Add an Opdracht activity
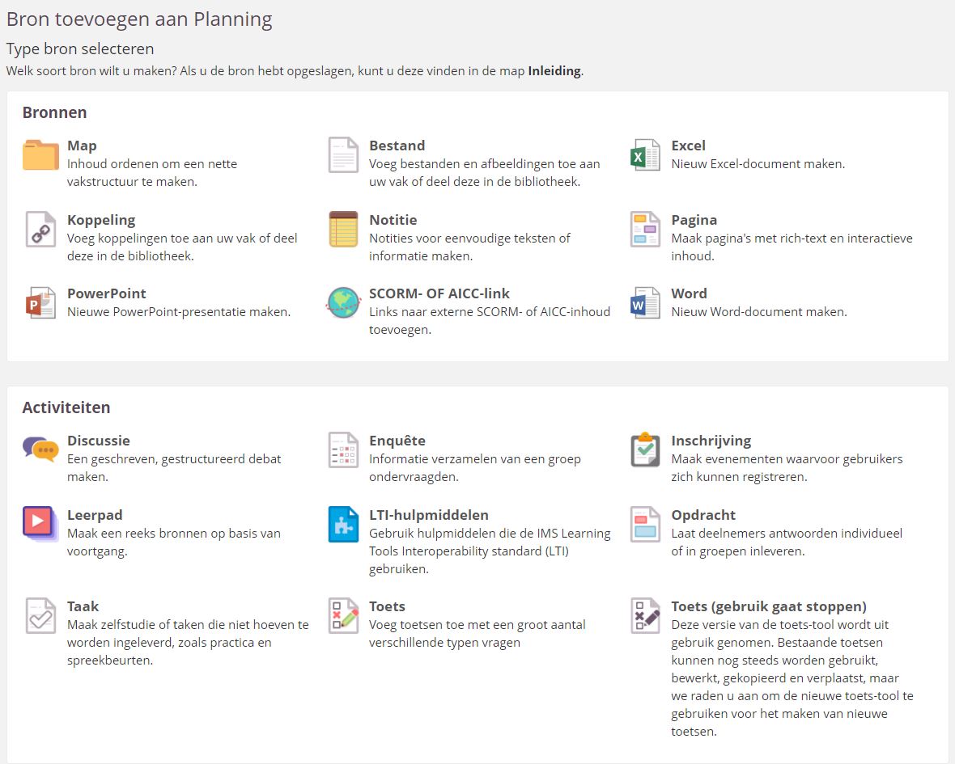Image resolution: width=955 pixels, height=764 pixels. (703, 515)
